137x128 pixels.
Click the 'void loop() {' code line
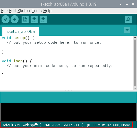(17, 61)
